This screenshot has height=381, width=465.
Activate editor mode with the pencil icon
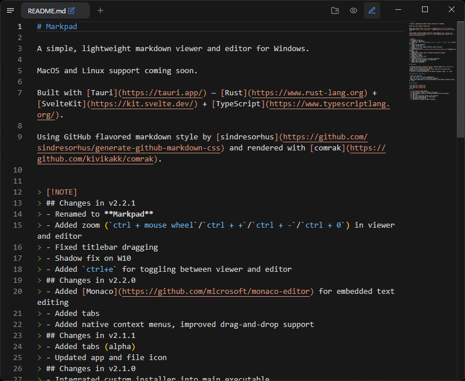372,10
